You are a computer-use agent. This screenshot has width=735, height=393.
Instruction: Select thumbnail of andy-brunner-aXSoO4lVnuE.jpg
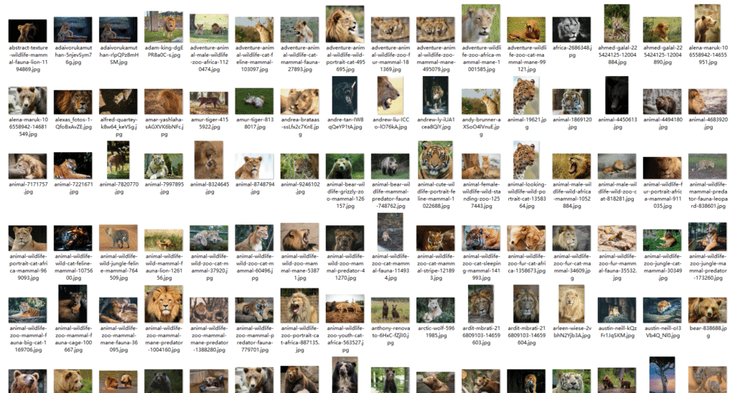coord(481,102)
